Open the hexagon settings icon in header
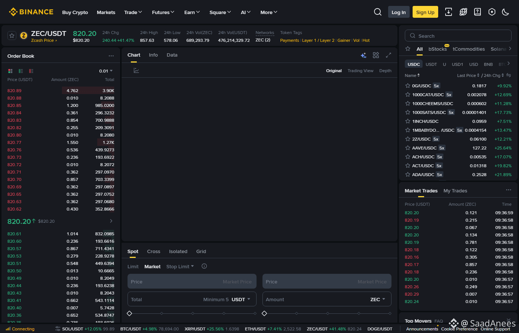This screenshot has height=333, width=519. pyautogui.click(x=492, y=12)
